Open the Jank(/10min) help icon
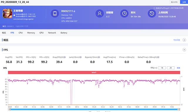 pyautogui.click(x=80, y=57)
